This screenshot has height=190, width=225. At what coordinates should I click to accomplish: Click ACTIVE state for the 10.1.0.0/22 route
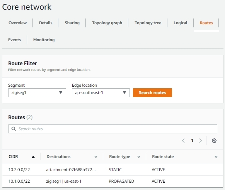[x=158, y=181]
